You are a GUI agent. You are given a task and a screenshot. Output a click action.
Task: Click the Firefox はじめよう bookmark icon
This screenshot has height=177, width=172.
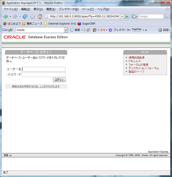(5, 23)
